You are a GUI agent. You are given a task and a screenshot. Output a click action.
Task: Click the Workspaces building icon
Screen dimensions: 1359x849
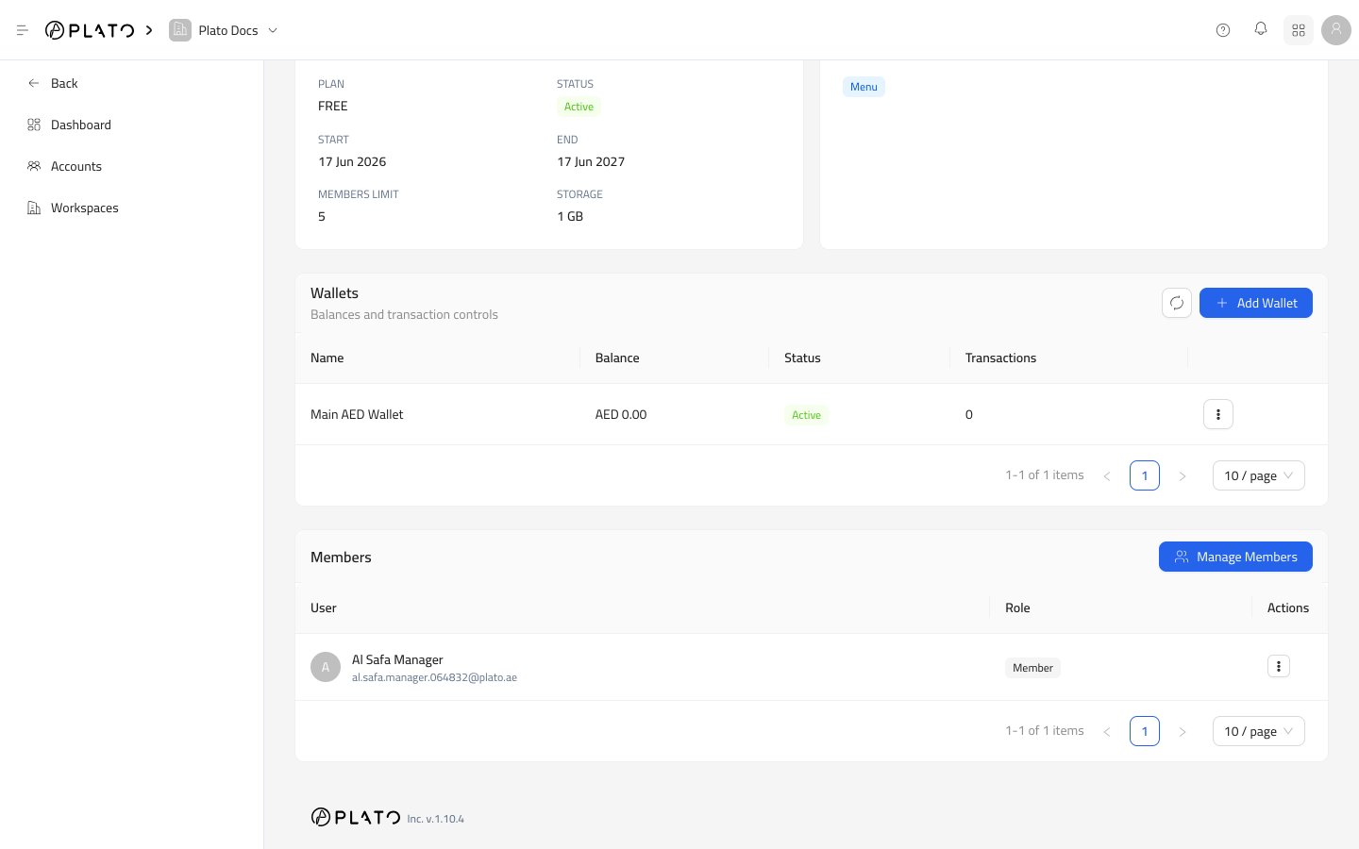(x=34, y=208)
